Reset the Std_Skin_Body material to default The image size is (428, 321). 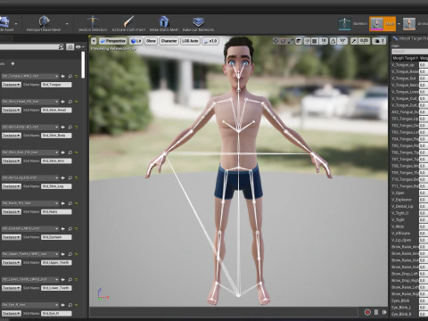tap(77, 127)
